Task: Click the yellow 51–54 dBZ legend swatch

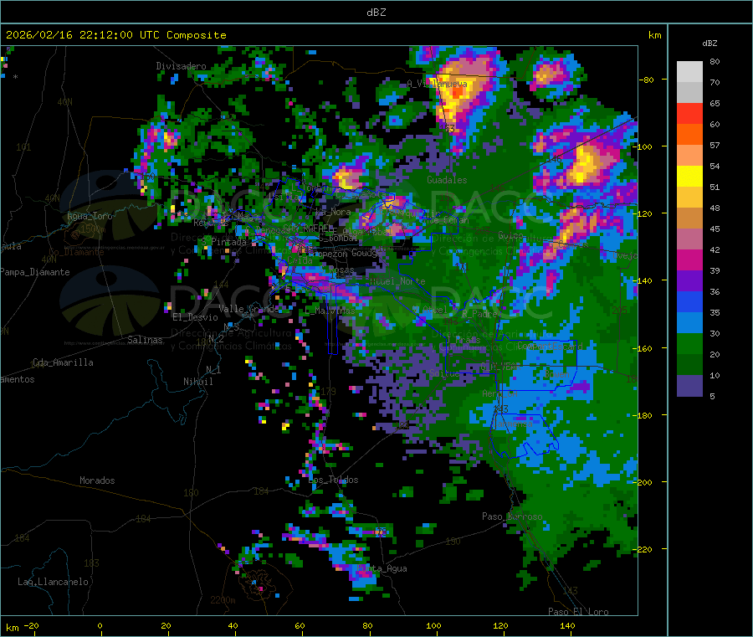Action: pos(689,177)
